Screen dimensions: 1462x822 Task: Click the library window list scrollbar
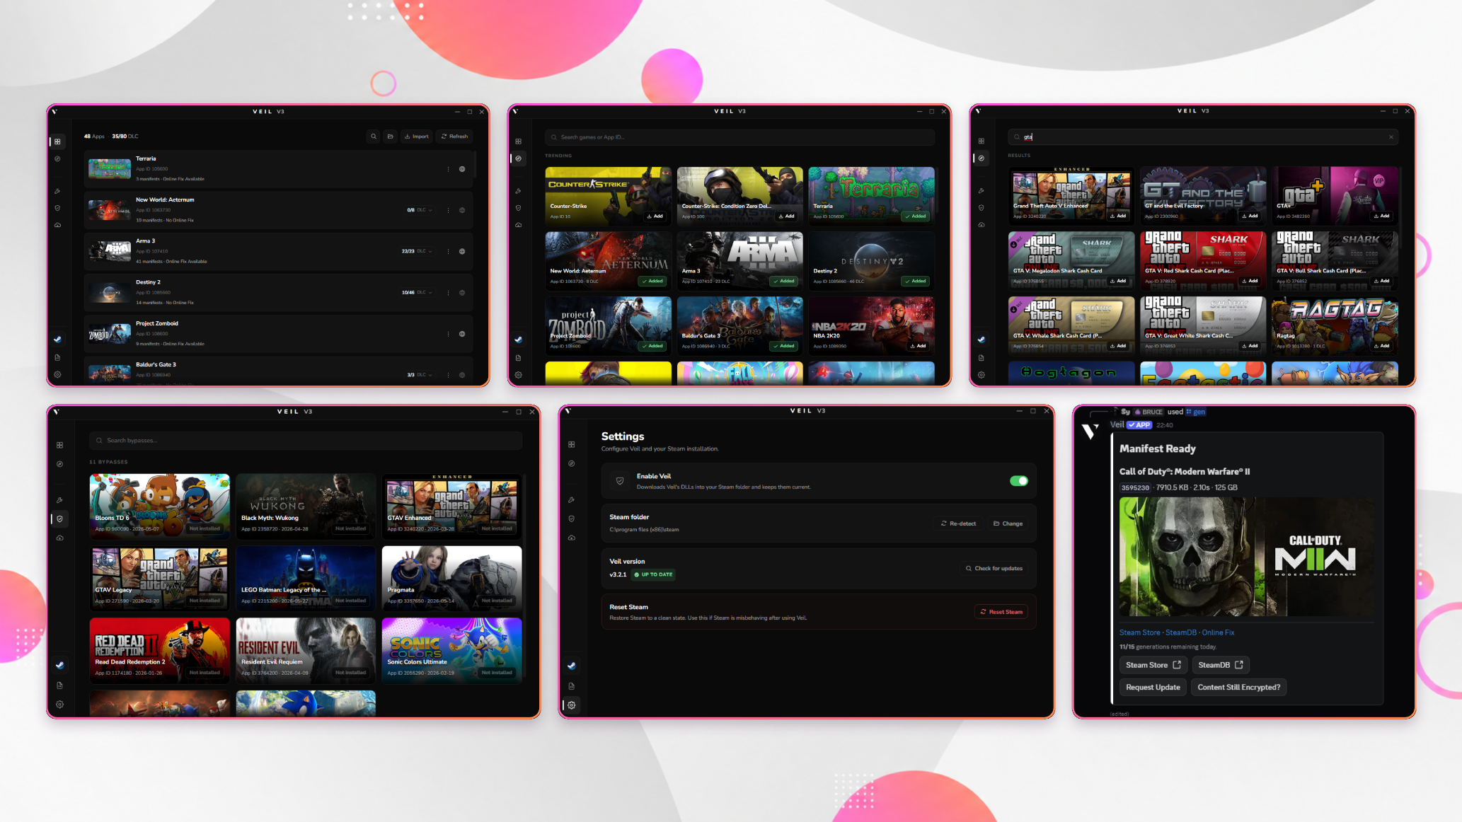(476, 164)
